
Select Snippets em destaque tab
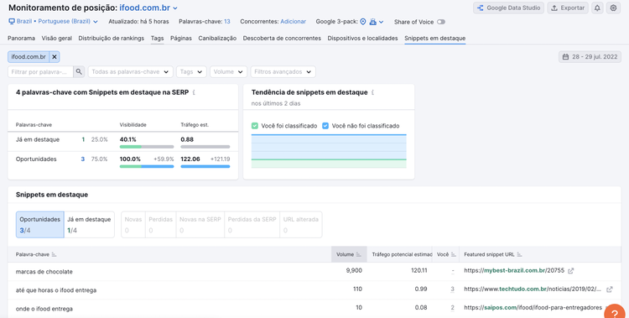tap(434, 38)
